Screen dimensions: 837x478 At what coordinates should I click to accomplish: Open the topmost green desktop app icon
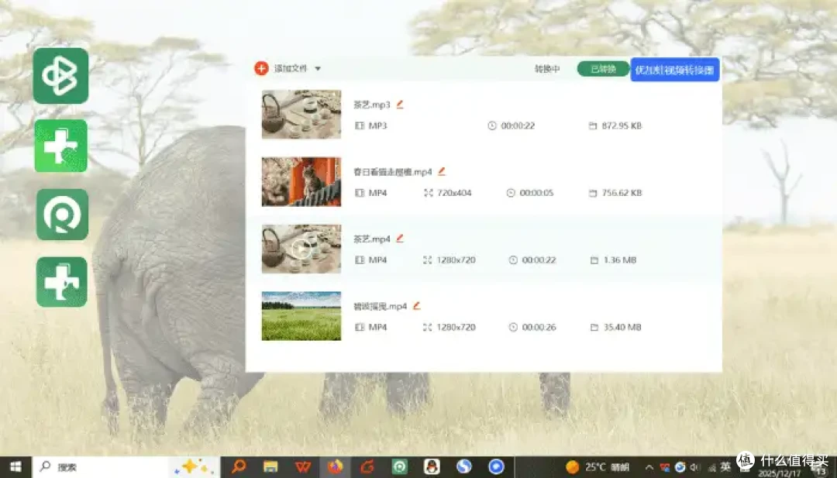61,76
